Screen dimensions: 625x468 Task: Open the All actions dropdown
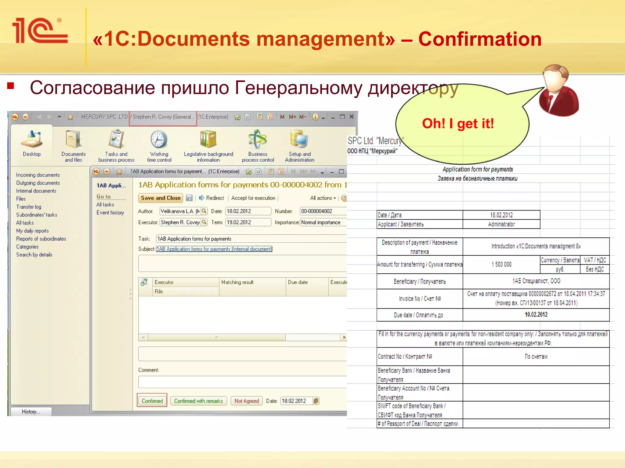point(323,198)
